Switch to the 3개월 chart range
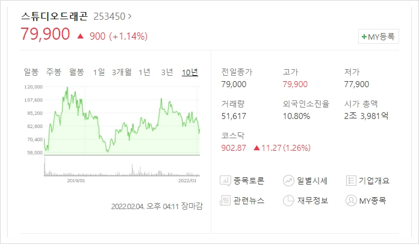The width and height of the screenshot is (419, 244). point(122,72)
